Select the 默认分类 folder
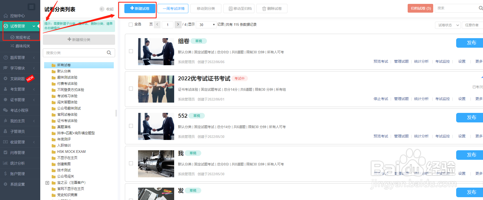 tap(64, 71)
